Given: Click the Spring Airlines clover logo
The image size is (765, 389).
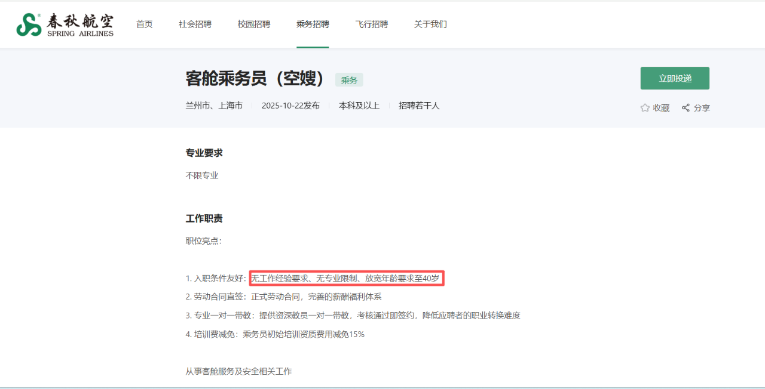Looking at the screenshot, I should (28, 24).
